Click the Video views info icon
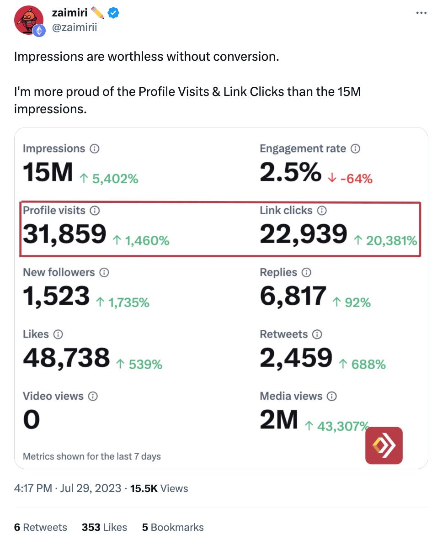437x540 pixels. click(x=93, y=397)
